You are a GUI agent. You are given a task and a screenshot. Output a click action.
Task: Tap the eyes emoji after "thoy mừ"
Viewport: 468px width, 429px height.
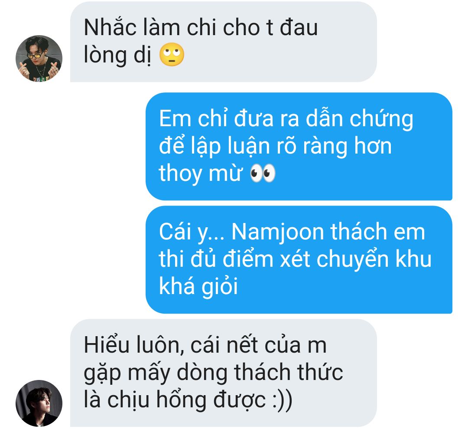point(262,173)
